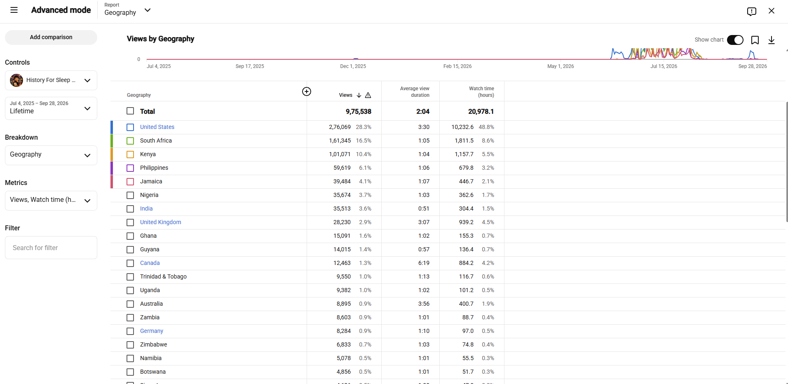Select the Canada row checkbox
The image size is (788, 384).
130,263
